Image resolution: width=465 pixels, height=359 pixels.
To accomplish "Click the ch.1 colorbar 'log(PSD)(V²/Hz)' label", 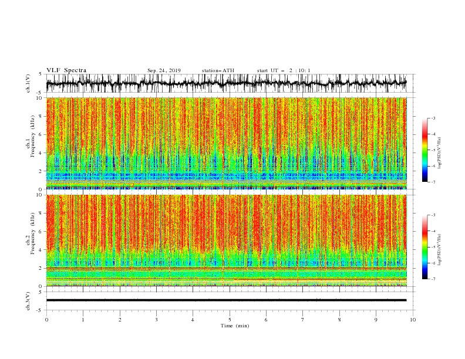I will (x=440, y=153).
